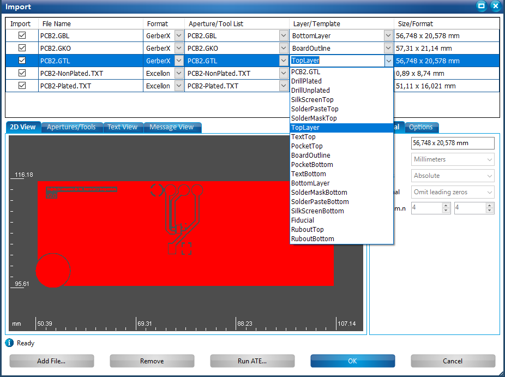Select BottomLayer in the dropdown list

pos(310,183)
